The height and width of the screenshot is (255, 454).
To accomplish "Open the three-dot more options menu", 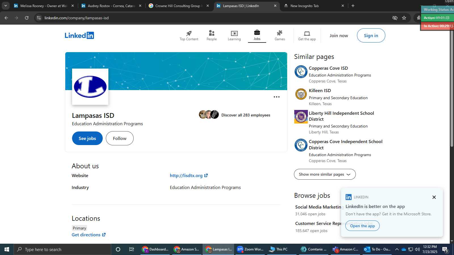I will click(x=276, y=97).
